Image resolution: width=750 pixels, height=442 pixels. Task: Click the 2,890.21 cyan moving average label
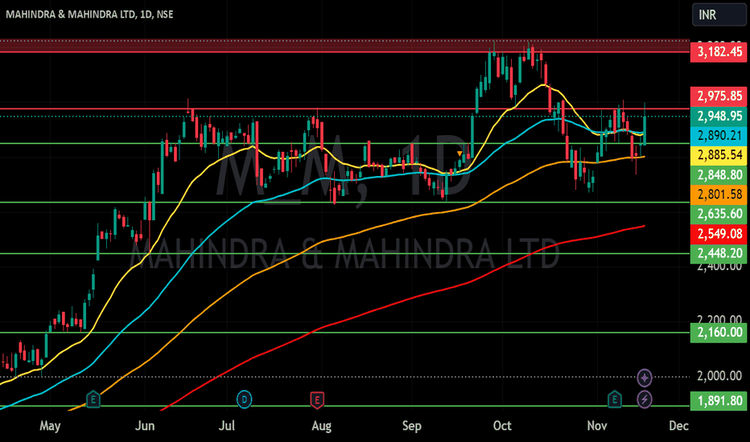[719, 136]
